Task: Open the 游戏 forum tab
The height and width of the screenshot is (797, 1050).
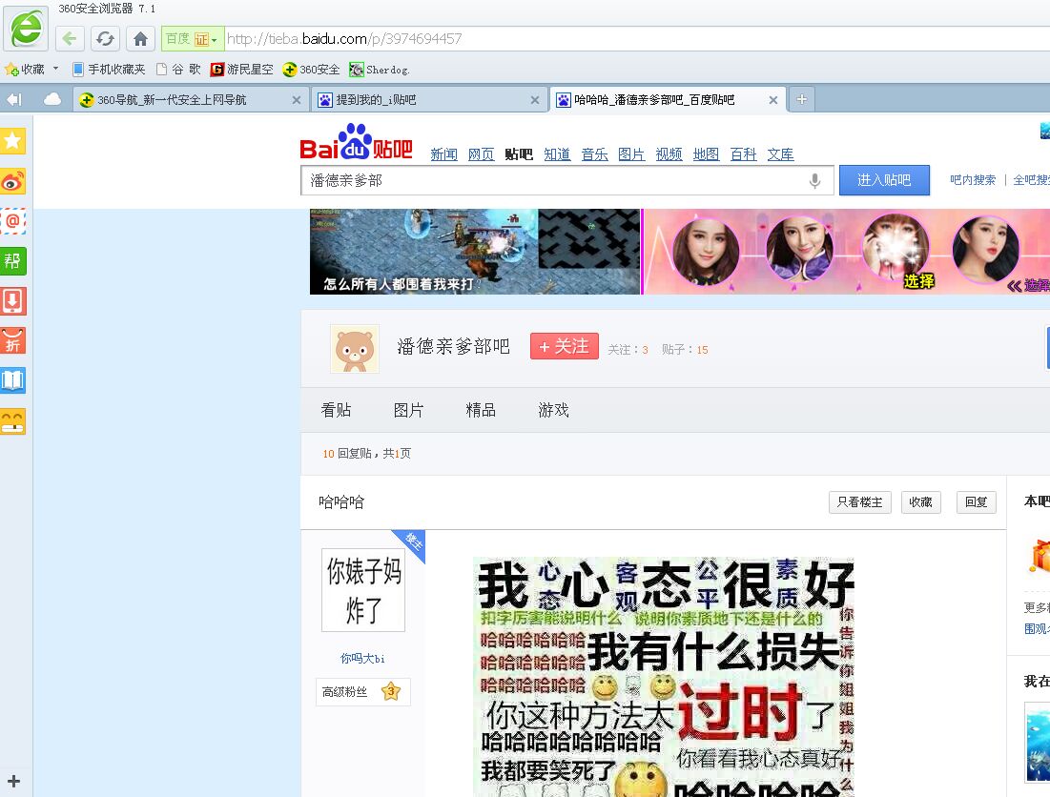Action: pyautogui.click(x=553, y=410)
